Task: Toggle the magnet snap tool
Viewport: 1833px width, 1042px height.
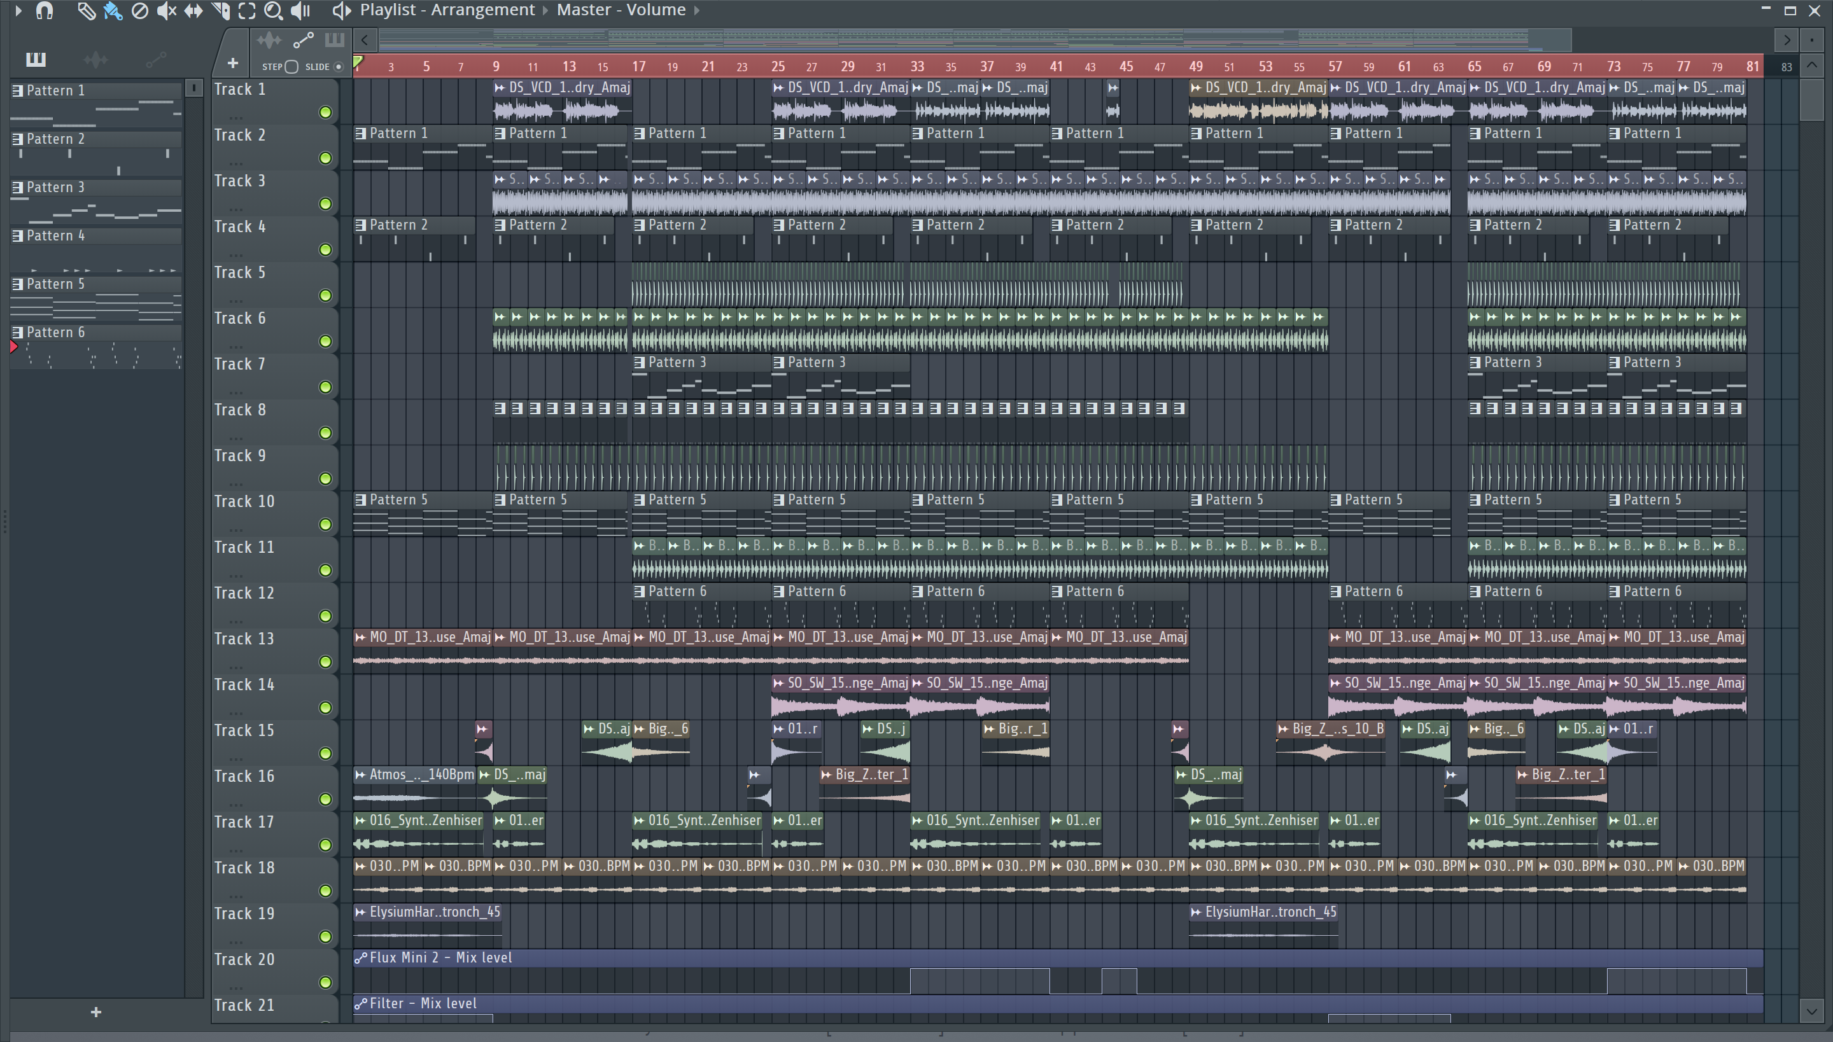Action: (x=45, y=11)
